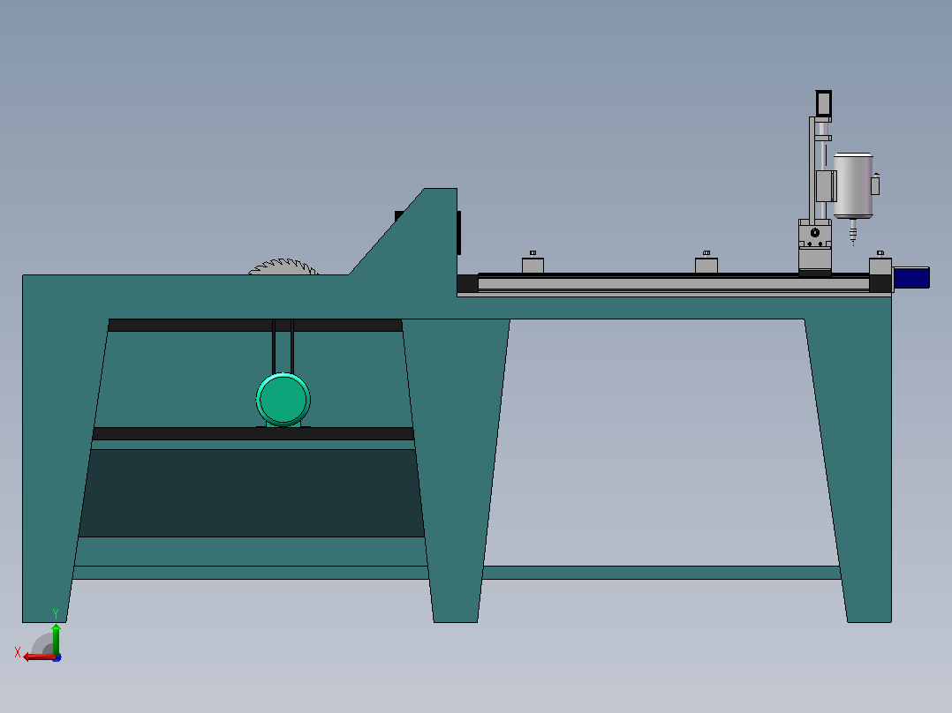This screenshot has height=713, width=952.
Task: Select the black rectangular block atop vertical column
Action: (x=824, y=103)
